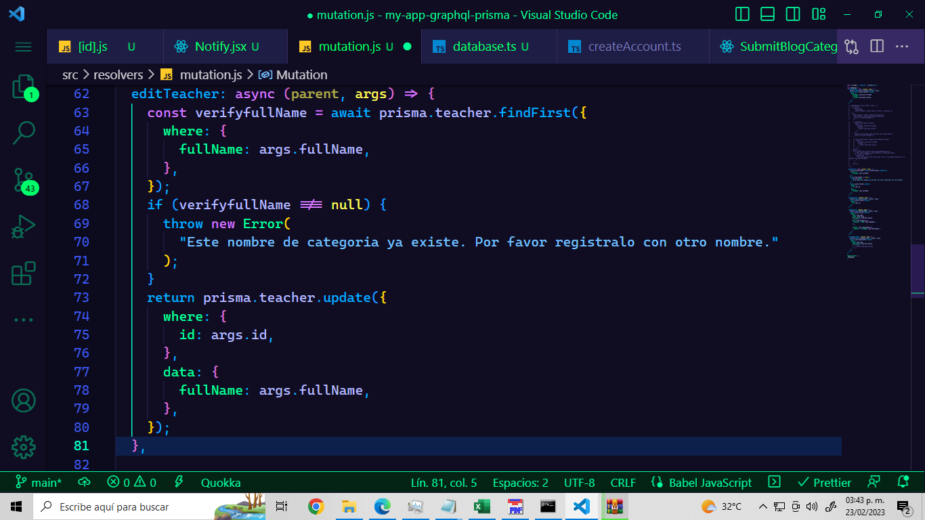This screenshot has height=520, width=925.
Task: Expand additional views ellipsis in activity bar
Action: pos(24,320)
